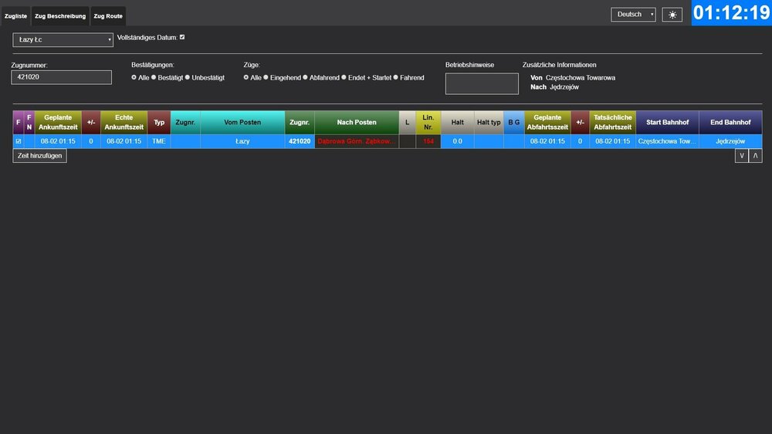Open the Deutsch language dropdown

(x=633, y=15)
